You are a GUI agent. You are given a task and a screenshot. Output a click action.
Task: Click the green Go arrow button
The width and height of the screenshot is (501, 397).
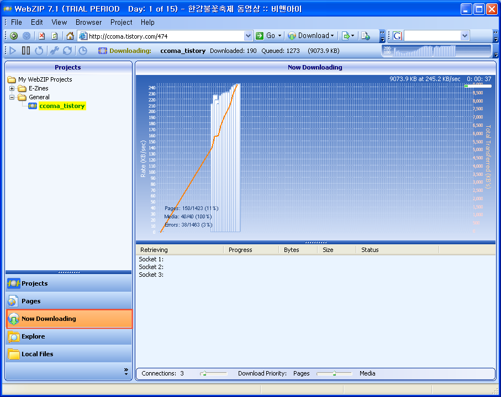[x=260, y=36]
